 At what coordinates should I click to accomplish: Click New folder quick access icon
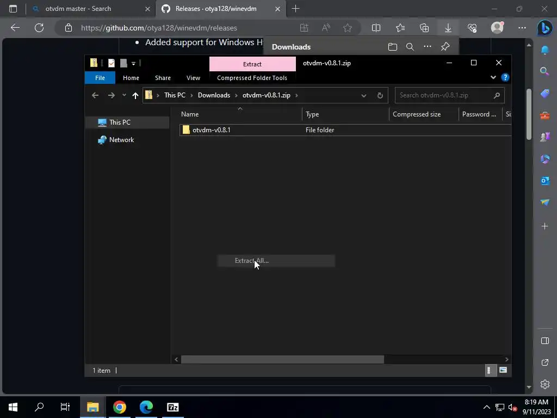[123, 63]
